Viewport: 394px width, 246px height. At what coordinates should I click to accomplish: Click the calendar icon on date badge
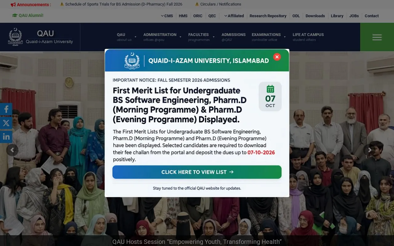(x=270, y=89)
